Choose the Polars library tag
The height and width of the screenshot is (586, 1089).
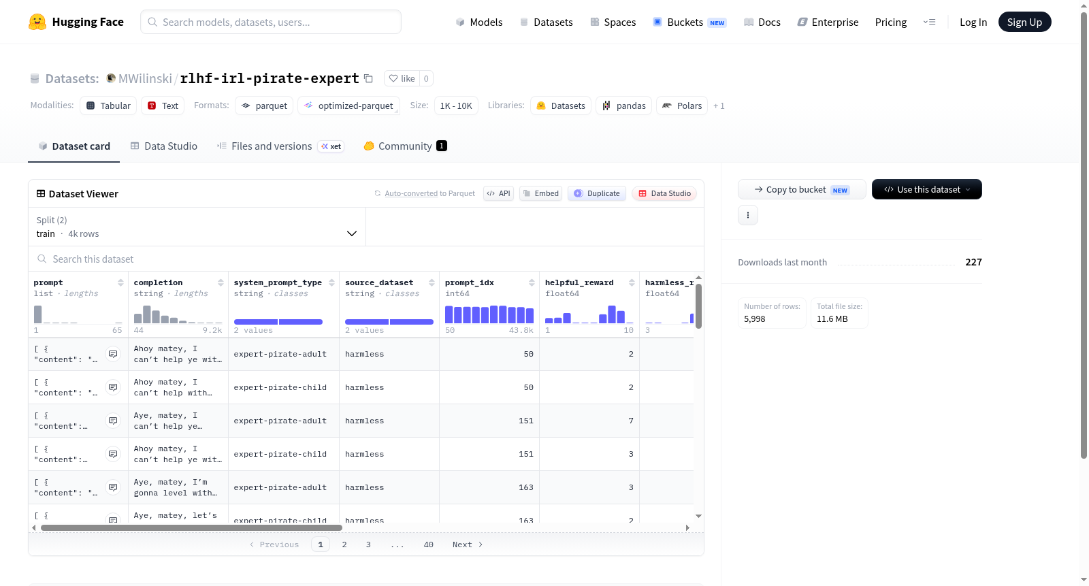click(x=681, y=105)
